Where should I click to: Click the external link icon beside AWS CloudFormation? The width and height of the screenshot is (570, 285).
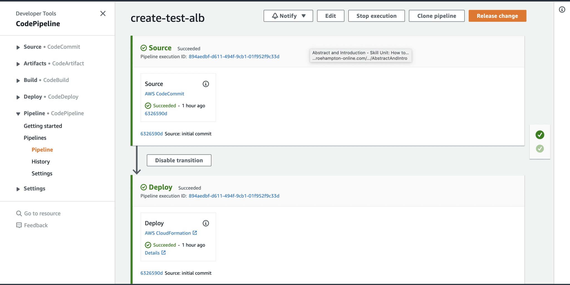pos(195,233)
